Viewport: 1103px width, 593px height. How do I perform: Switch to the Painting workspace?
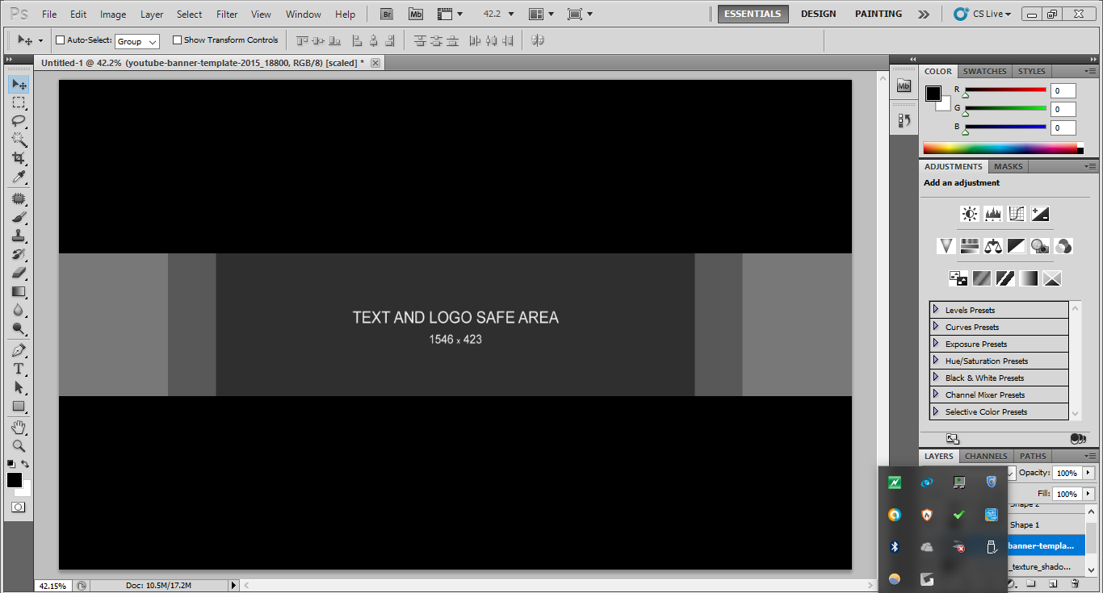coord(879,14)
